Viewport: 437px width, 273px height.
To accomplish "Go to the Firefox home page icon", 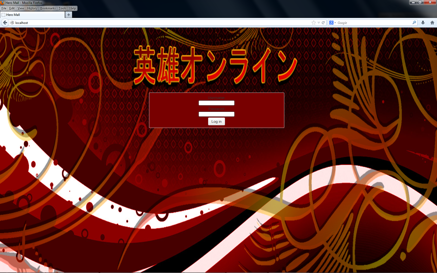I will (x=432, y=23).
